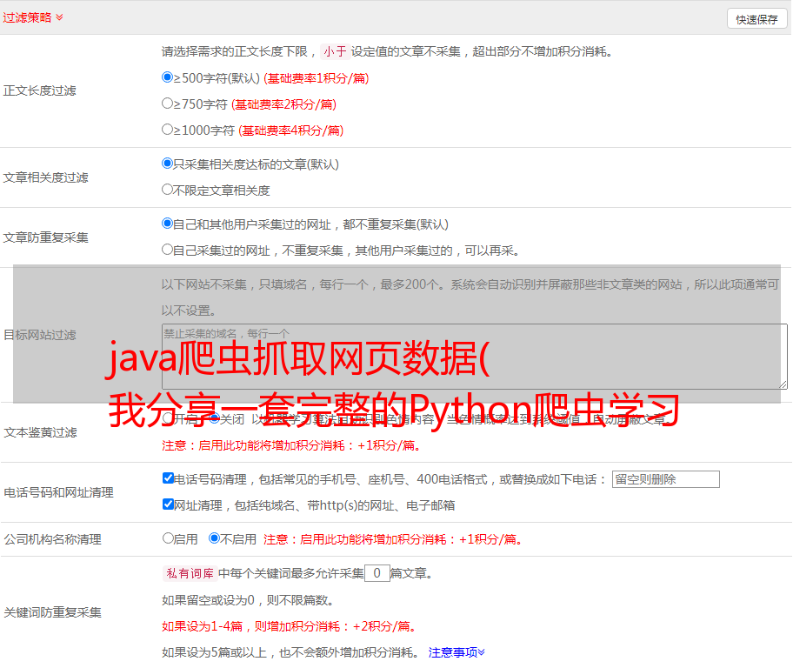Select 关闭 for 文本鉴黄过滤
The width and height of the screenshot is (793, 668).
(x=215, y=418)
